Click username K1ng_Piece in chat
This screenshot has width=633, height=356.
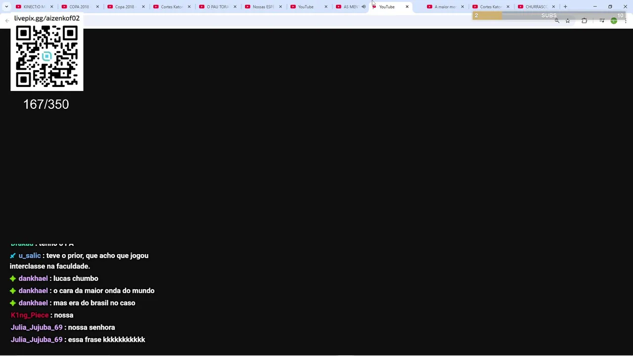click(x=30, y=315)
